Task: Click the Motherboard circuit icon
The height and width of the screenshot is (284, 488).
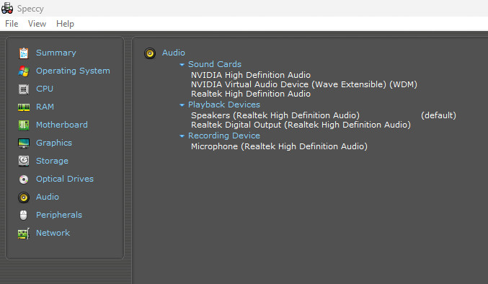Action: click(x=24, y=125)
